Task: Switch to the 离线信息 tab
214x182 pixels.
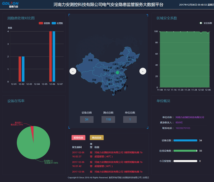Action: coord(96,138)
